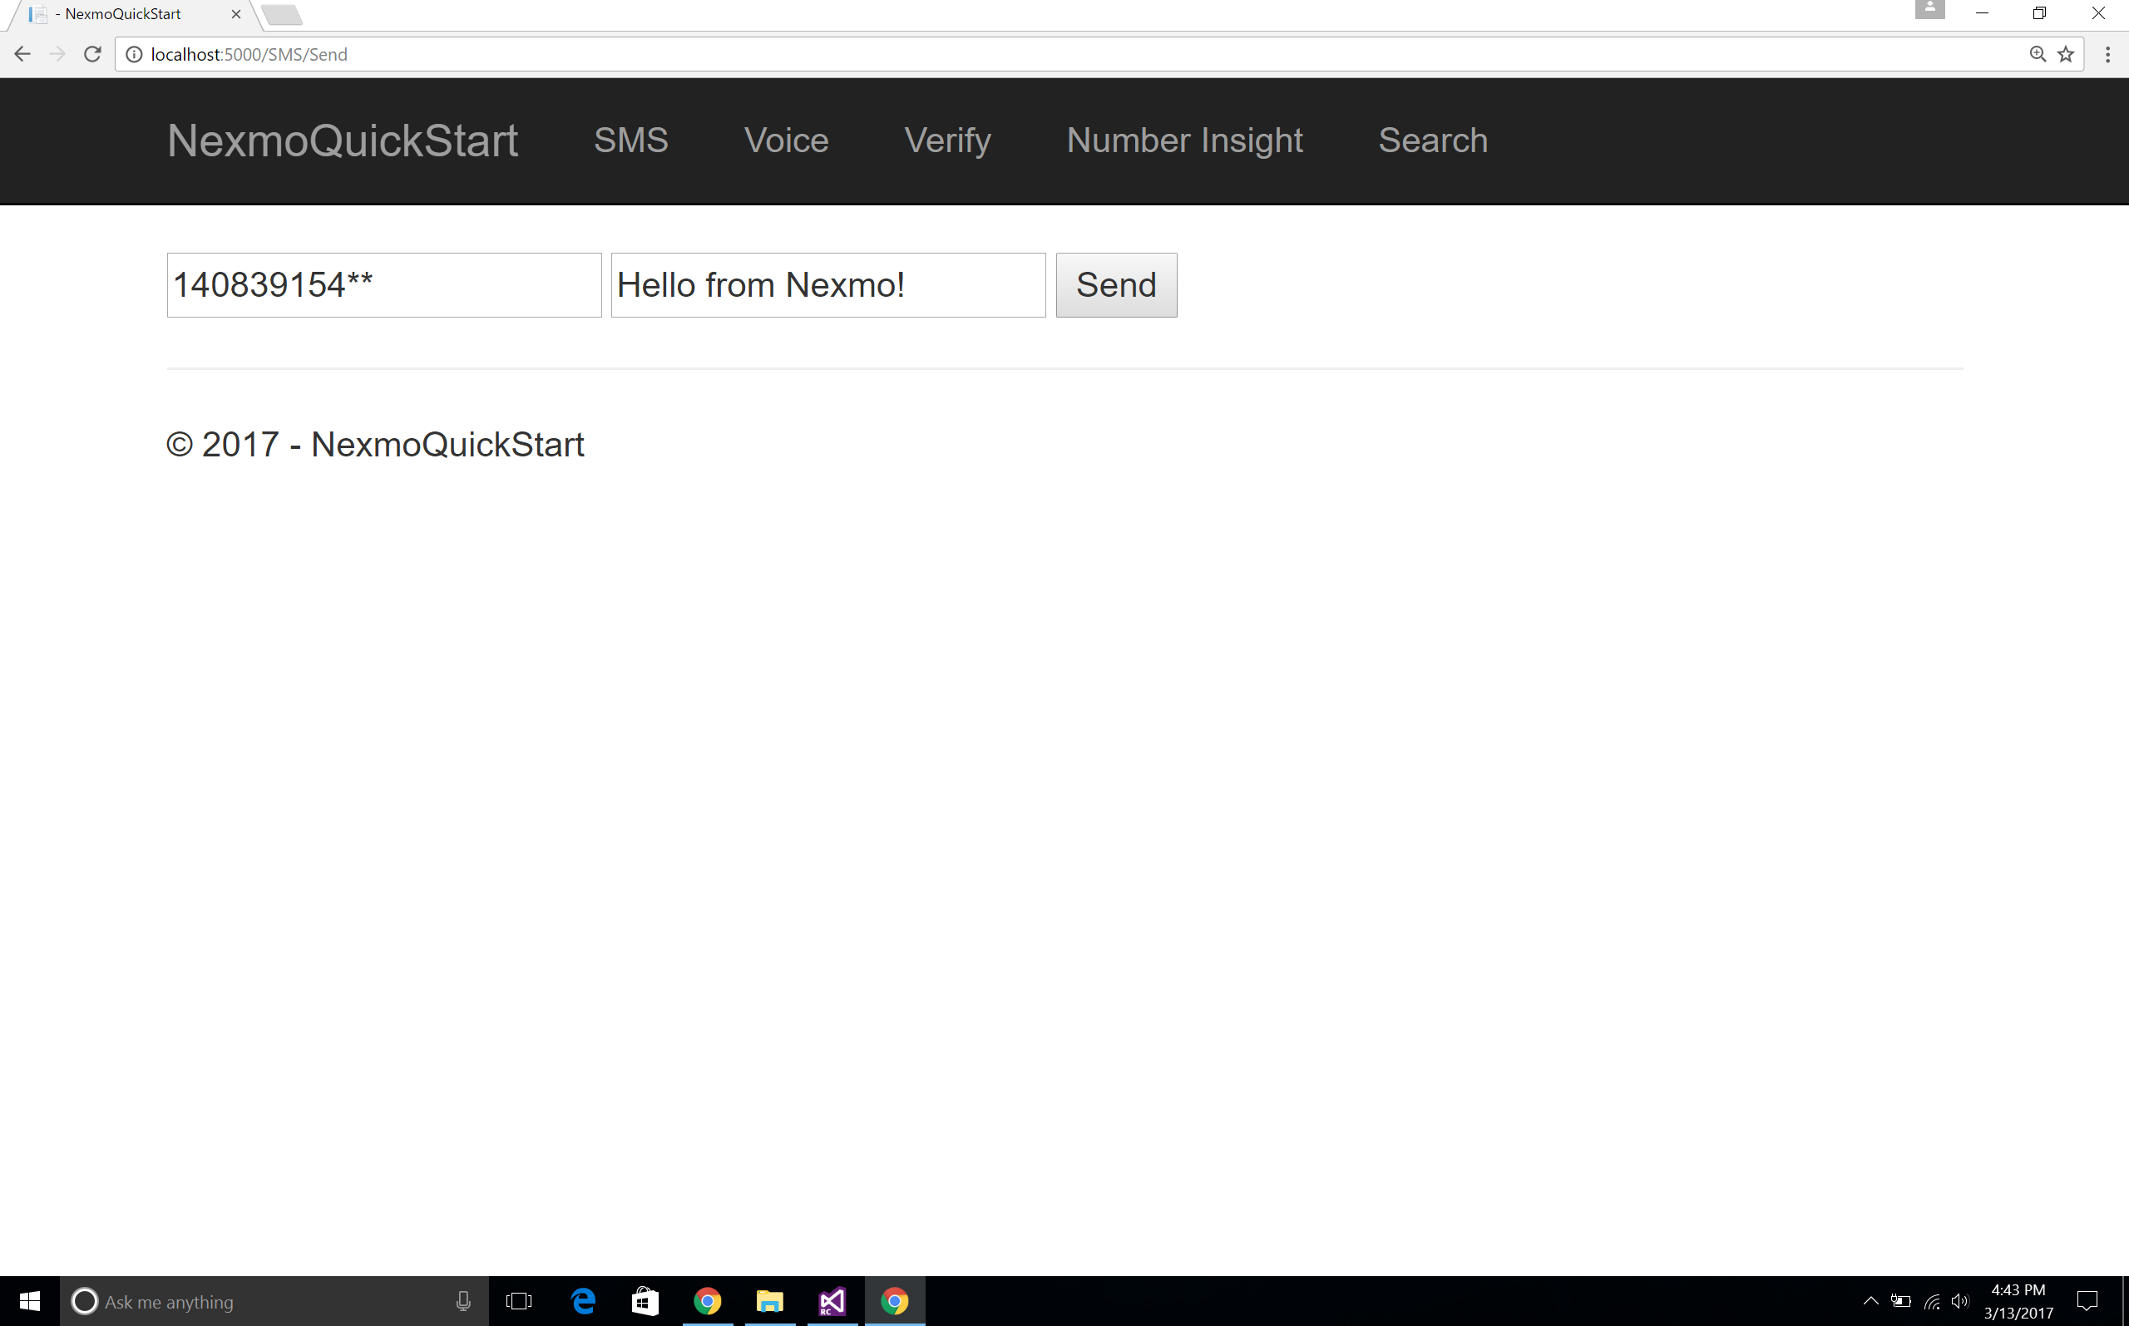Open the Chrome three-dot menu
This screenshot has height=1326, width=2129.
click(x=2108, y=54)
